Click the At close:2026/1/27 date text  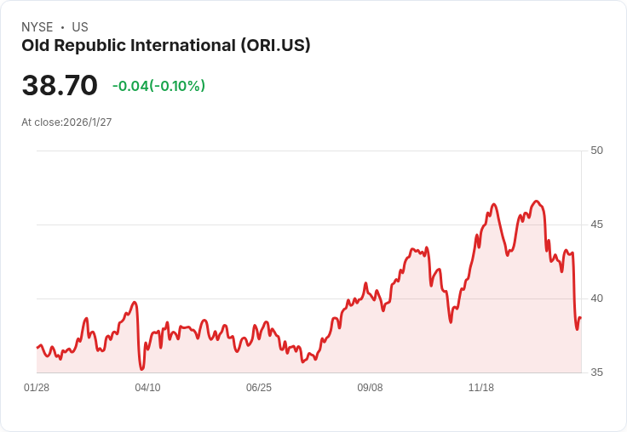pos(66,122)
